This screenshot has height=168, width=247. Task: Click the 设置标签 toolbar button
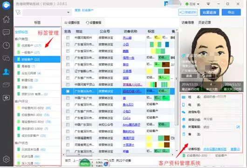point(72,23)
